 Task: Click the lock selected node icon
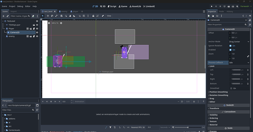(x=93, y=16)
